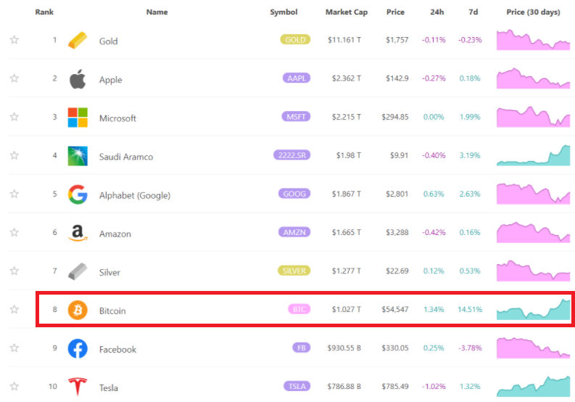Click the FB symbol badge
This screenshot has width=575, height=402.
[302, 348]
